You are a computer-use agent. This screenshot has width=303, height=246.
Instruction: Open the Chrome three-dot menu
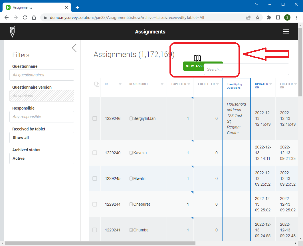click(297, 18)
